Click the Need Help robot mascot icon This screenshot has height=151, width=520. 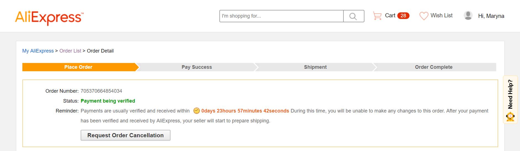(510, 117)
